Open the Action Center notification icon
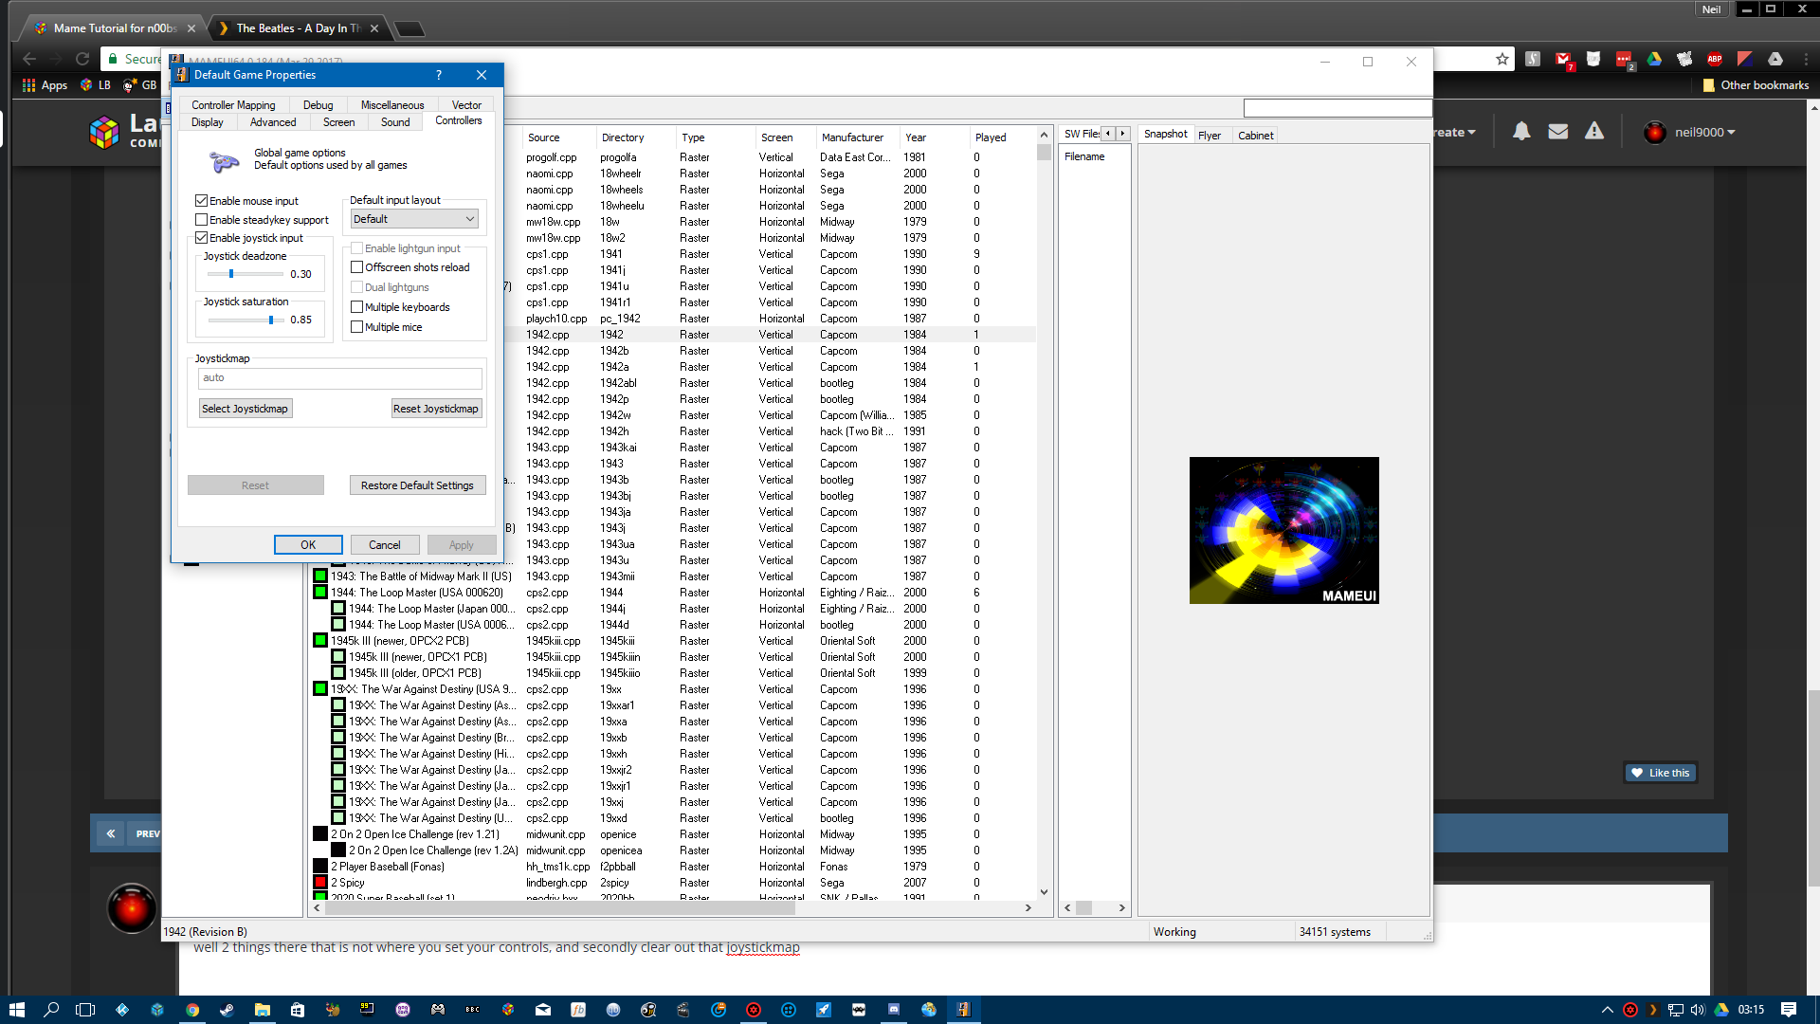Image resolution: width=1820 pixels, height=1024 pixels. (1789, 1010)
